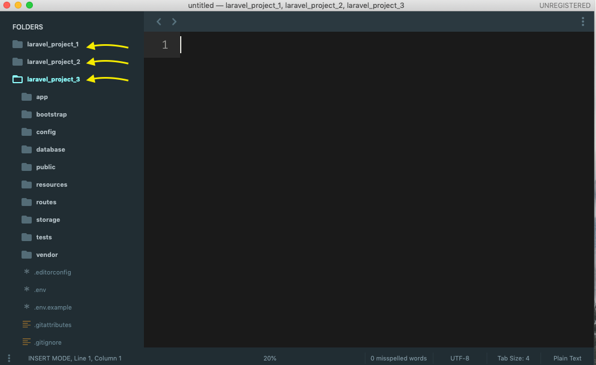Viewport: 596px width, 365px height.
Task: Click the back navigation arrow
Action: coord(159,22)
